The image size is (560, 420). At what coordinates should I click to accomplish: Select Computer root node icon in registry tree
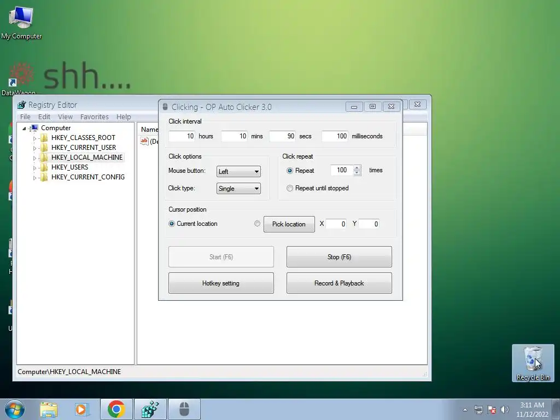[x=34, y=128]
